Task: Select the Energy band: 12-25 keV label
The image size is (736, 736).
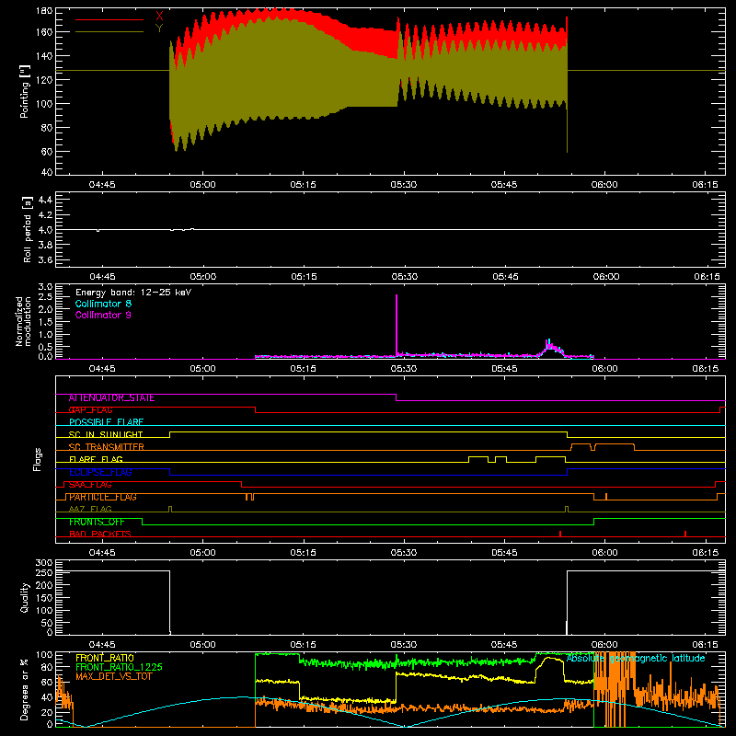Action: click(133, 293)
